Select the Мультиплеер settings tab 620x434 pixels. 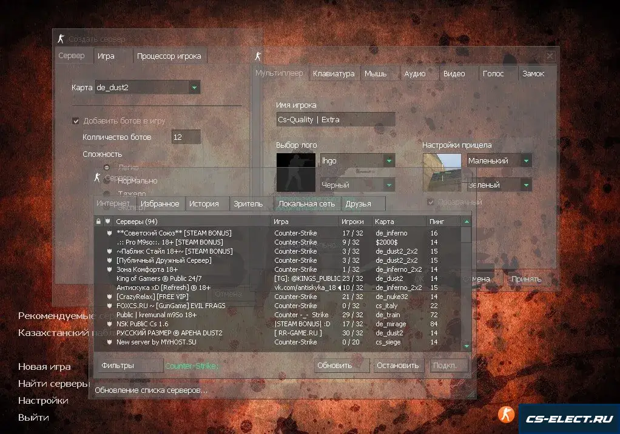pos(279,73)
